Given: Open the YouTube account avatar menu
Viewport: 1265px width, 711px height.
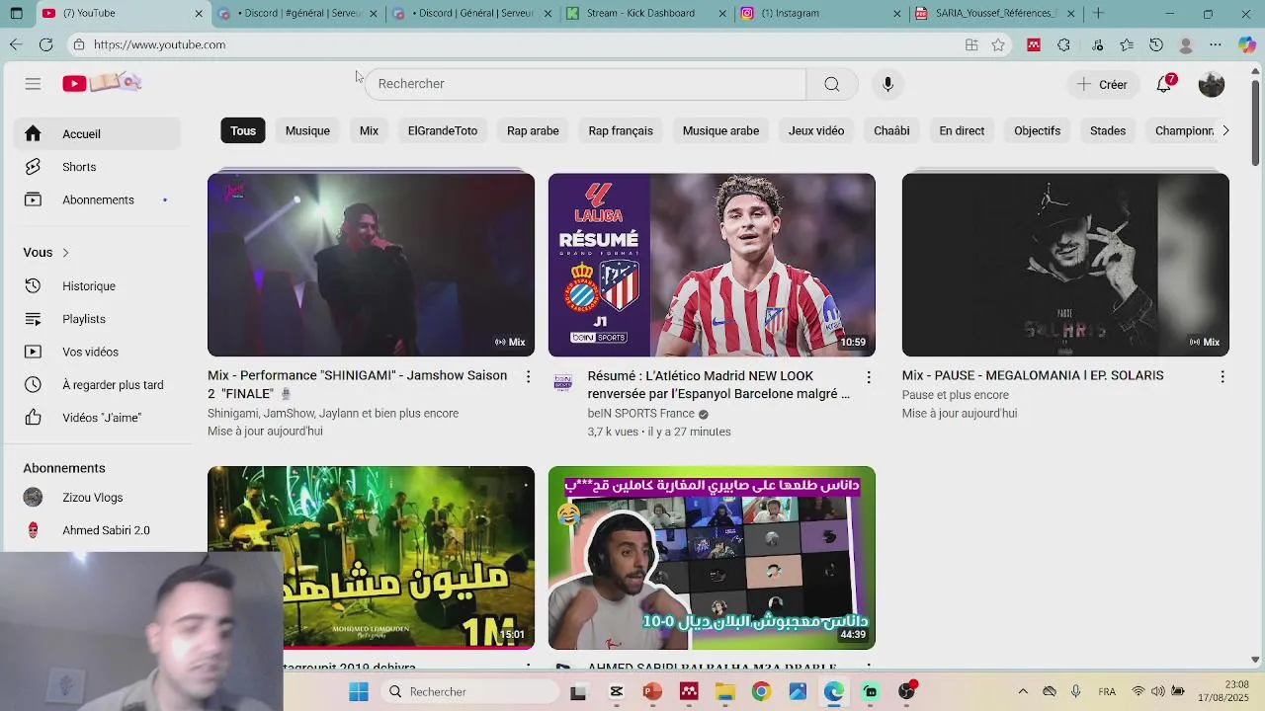Looking at the screenshot, I should [1211, 84].
